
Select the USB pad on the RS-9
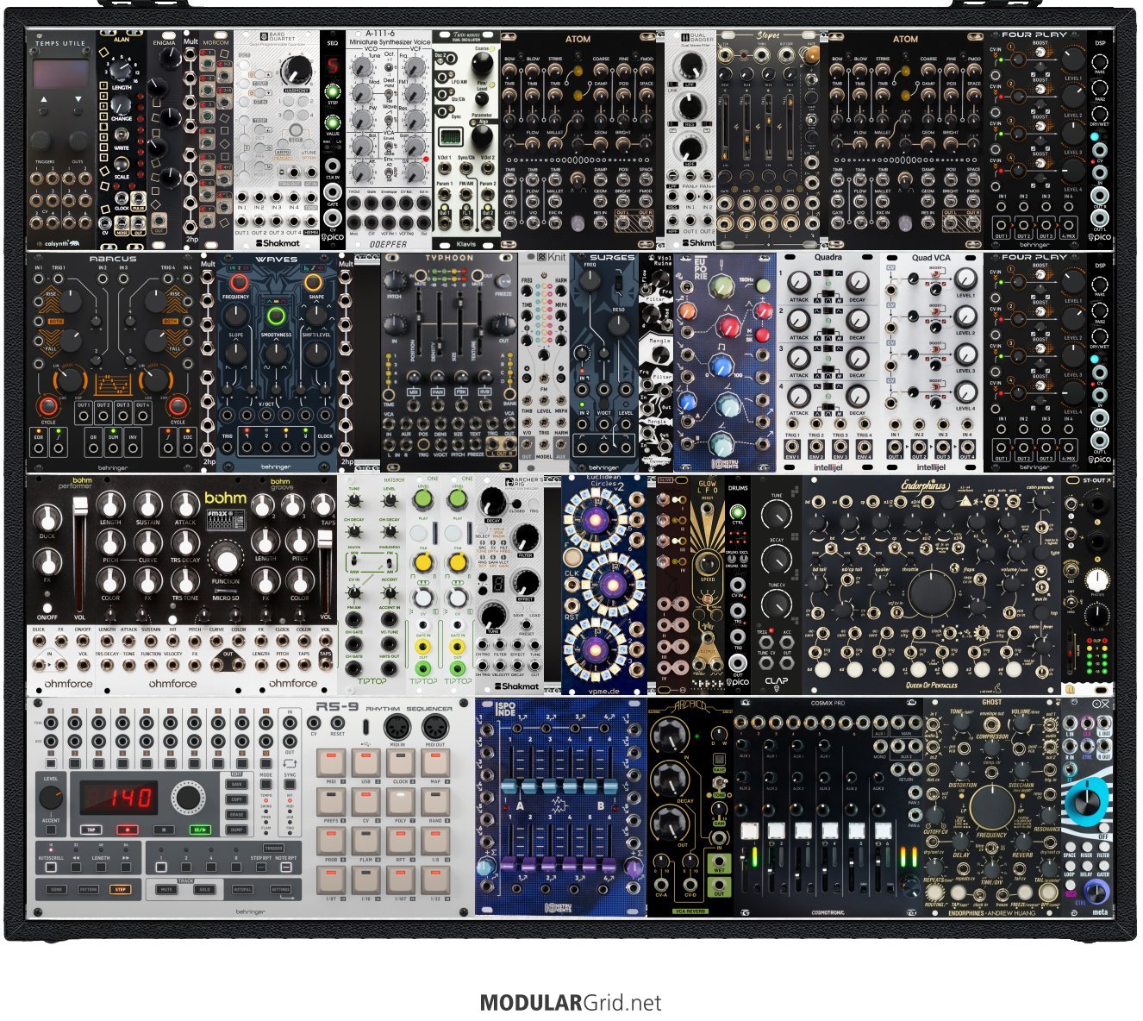(365, 764)
